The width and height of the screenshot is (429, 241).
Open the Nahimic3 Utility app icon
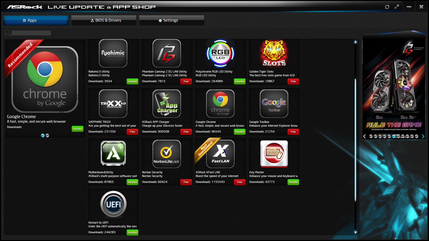click(113, 53)
